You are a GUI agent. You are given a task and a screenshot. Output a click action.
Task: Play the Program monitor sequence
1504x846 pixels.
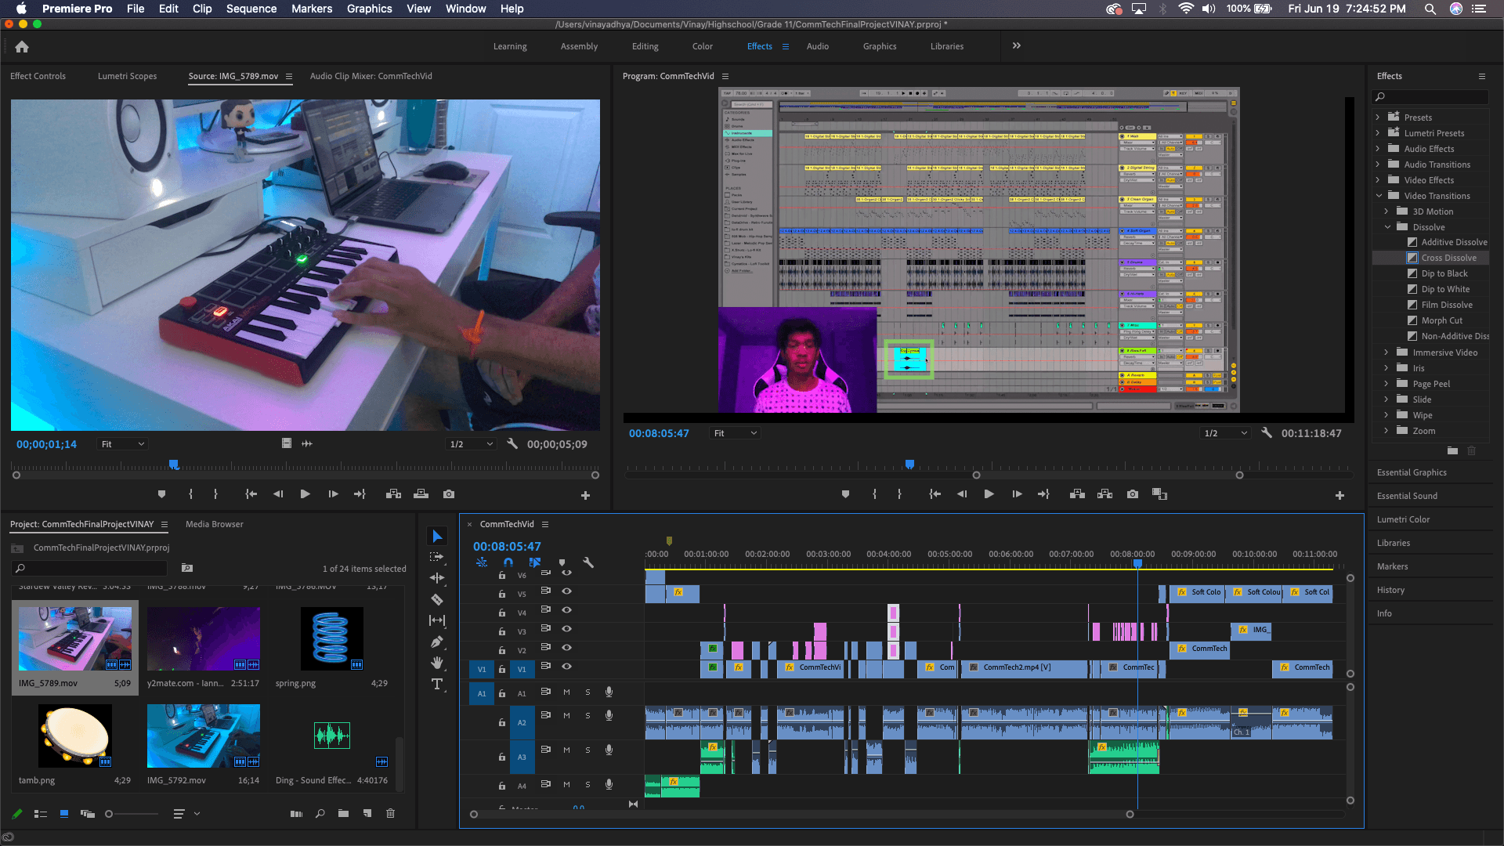click(989, 494)
